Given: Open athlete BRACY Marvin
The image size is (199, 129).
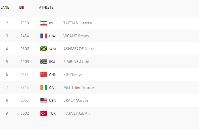Looking at the screenshot, I should click(76, 100).
